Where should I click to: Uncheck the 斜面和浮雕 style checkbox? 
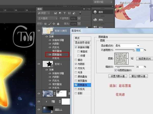click(x=75, y=47)
